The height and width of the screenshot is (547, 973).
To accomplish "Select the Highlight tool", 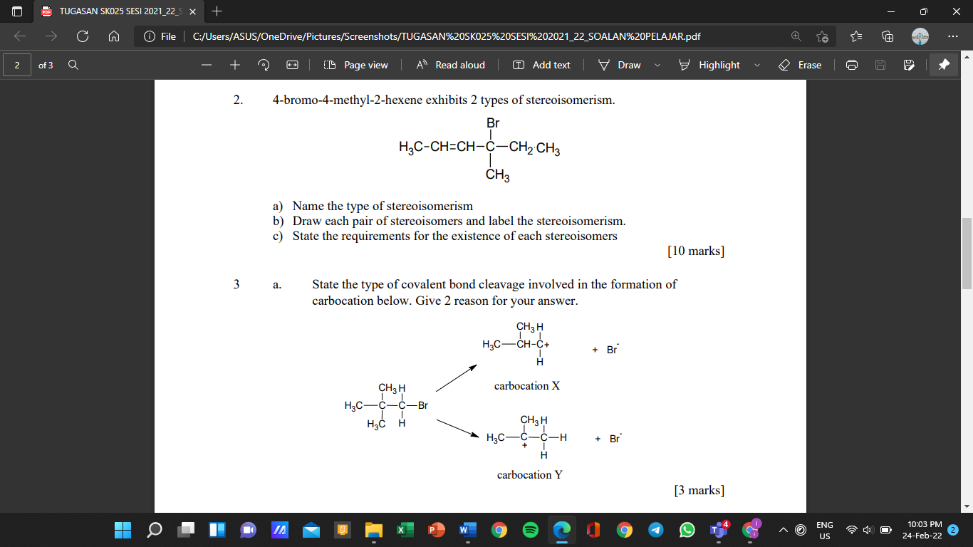I will pos(709,65).
